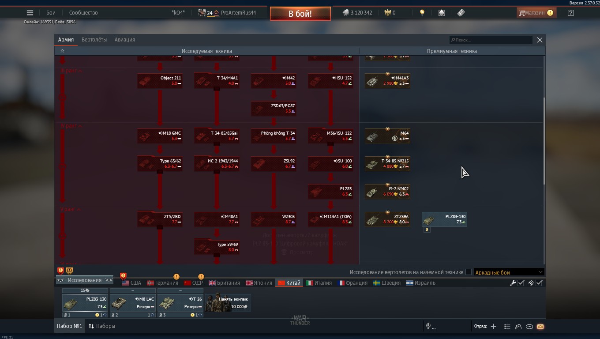Screen dimensions: 600x339
Task: Select the M113A1 (TOW) vehicle card
Action: [x=330, y=219]
